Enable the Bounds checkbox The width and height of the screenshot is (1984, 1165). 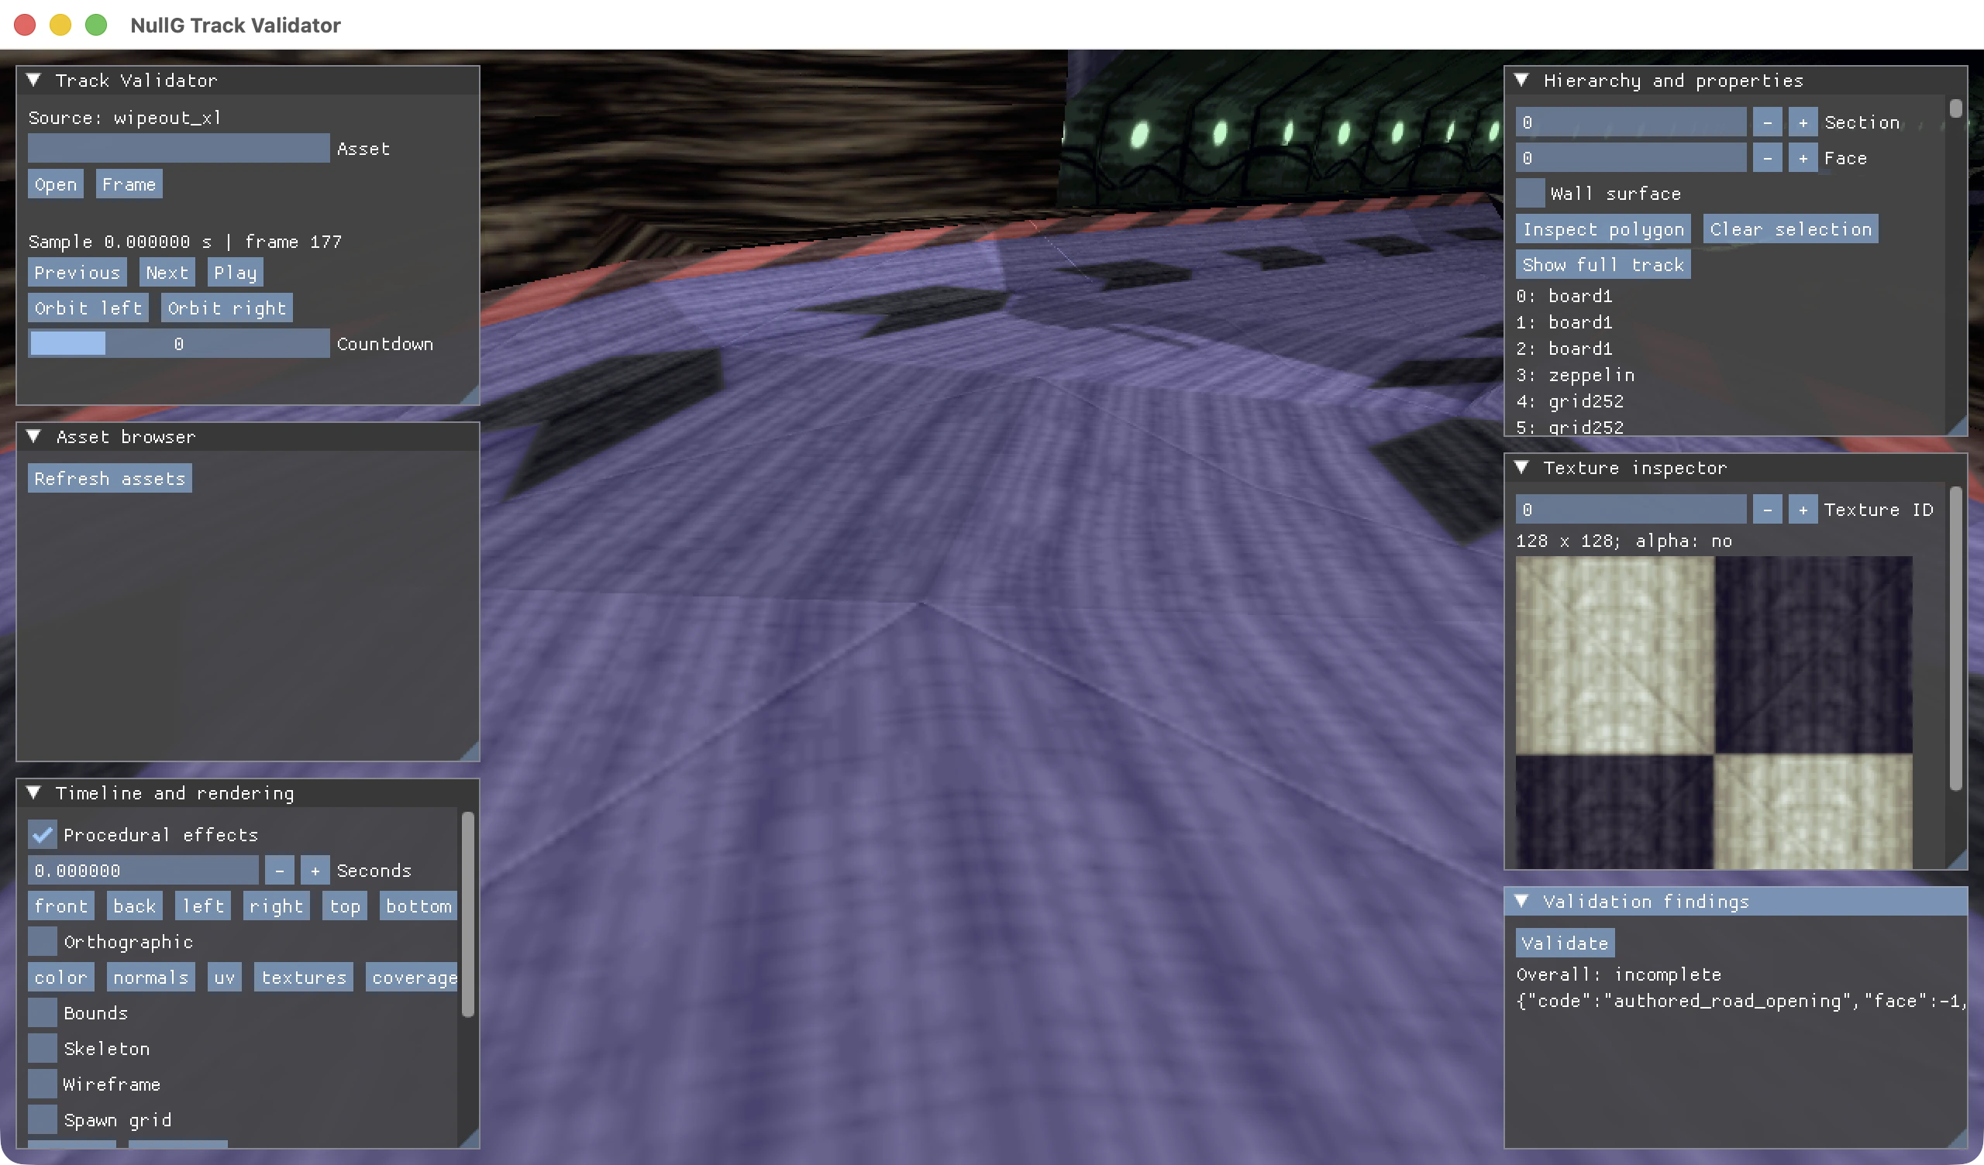coord(43,1012)
